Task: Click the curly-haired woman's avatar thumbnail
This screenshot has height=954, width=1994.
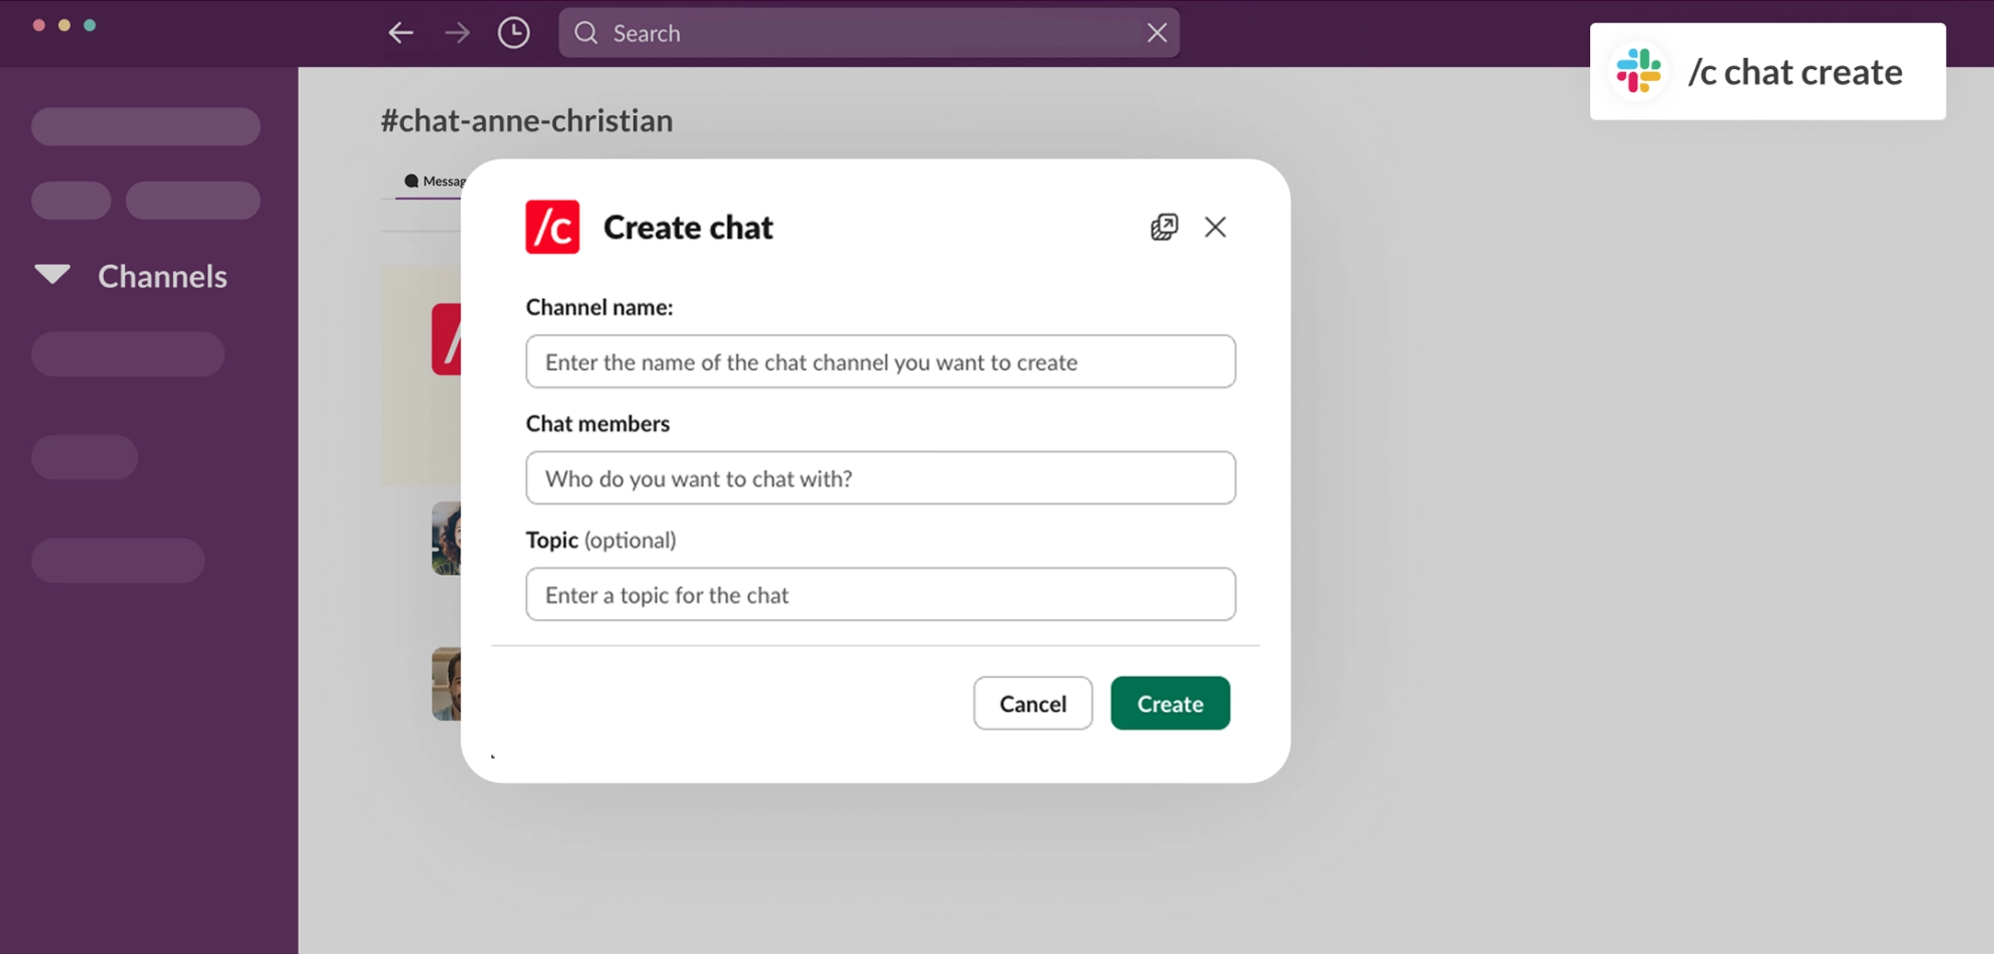Action: 446,538
